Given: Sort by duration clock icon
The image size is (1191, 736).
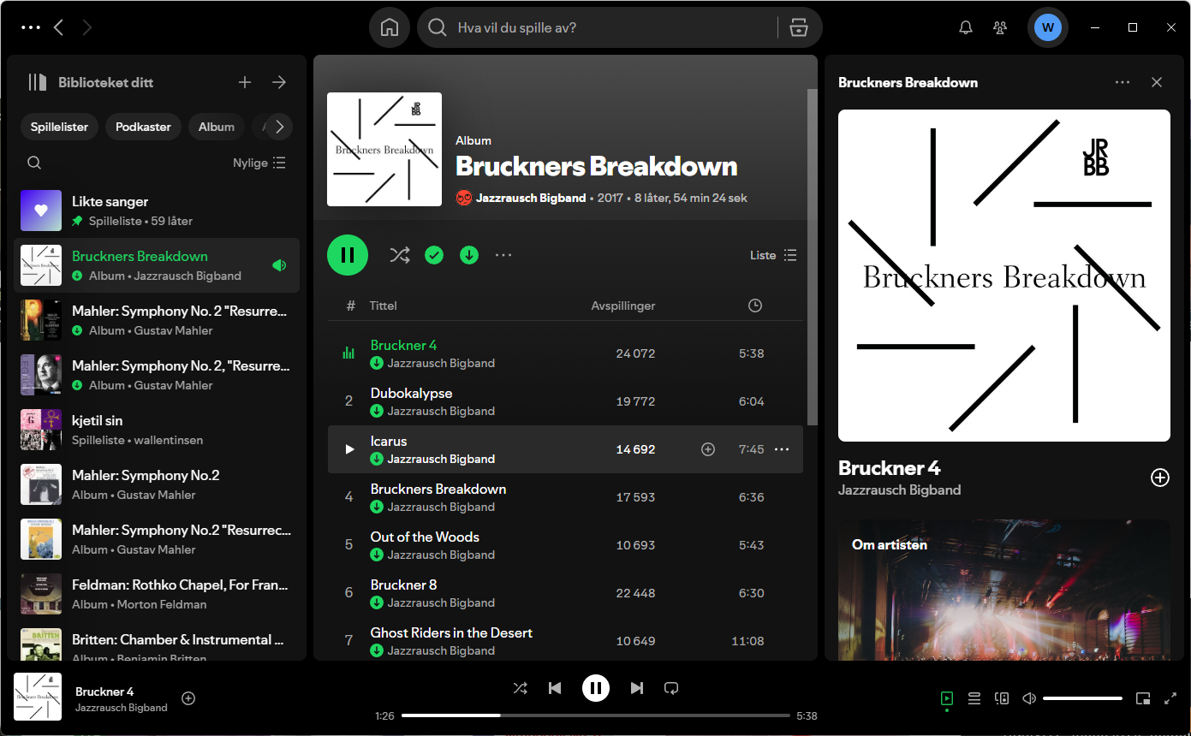Looking at the screenshot, I should (x=754, y=306).
